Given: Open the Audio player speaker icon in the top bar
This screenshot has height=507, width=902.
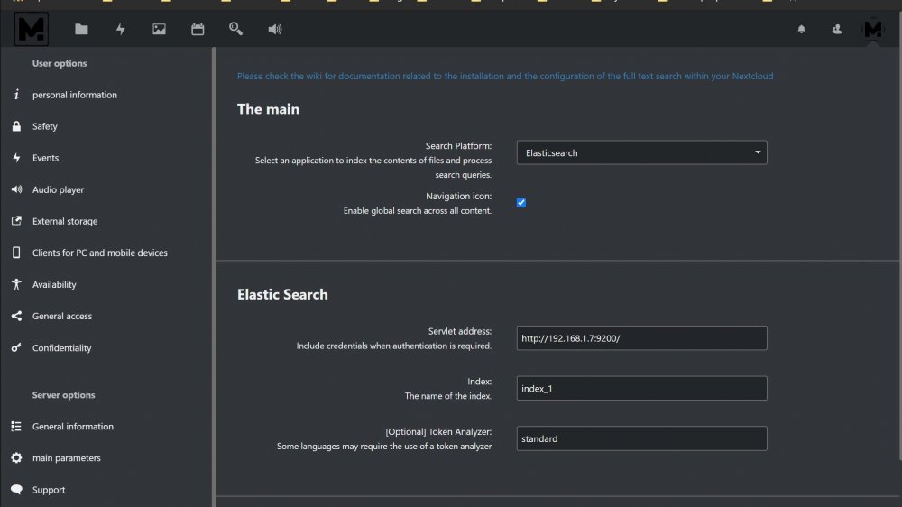Looking at the screenshot, I should click(x=275, y=30).
